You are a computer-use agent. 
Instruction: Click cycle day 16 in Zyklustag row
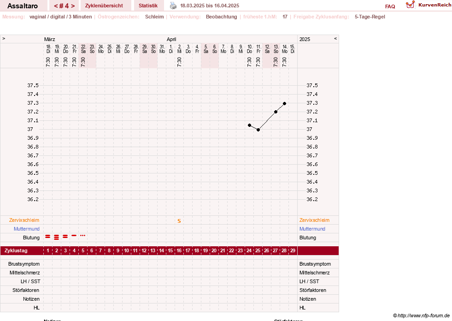click(179, 250)
